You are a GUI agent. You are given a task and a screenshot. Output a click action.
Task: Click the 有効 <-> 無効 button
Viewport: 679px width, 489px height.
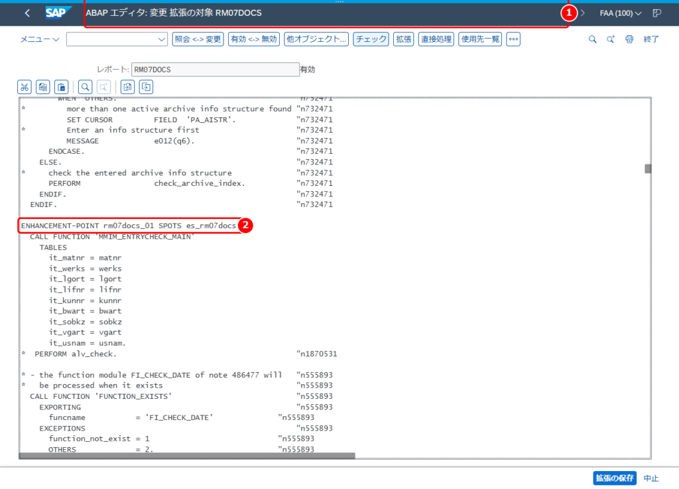(254, 39)
